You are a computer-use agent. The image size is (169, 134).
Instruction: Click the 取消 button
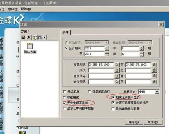pos(153,122)
